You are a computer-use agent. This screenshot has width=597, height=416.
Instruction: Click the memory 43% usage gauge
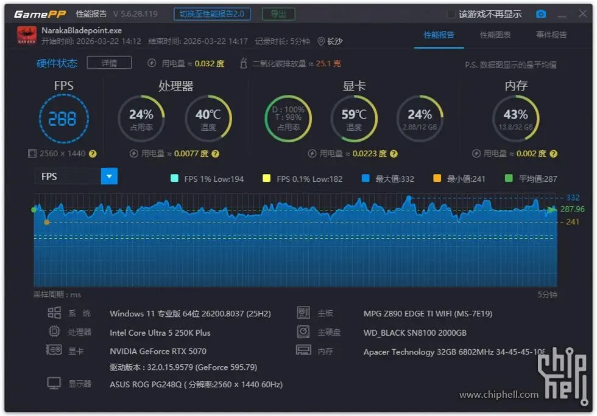pyautogui.click(x=516, y=119)
